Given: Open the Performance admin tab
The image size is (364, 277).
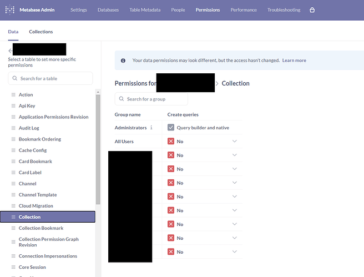Looking at the screenshot, I should [244, 10].
